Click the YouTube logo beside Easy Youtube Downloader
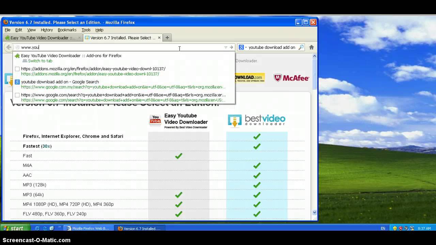 tap(155, 120)
